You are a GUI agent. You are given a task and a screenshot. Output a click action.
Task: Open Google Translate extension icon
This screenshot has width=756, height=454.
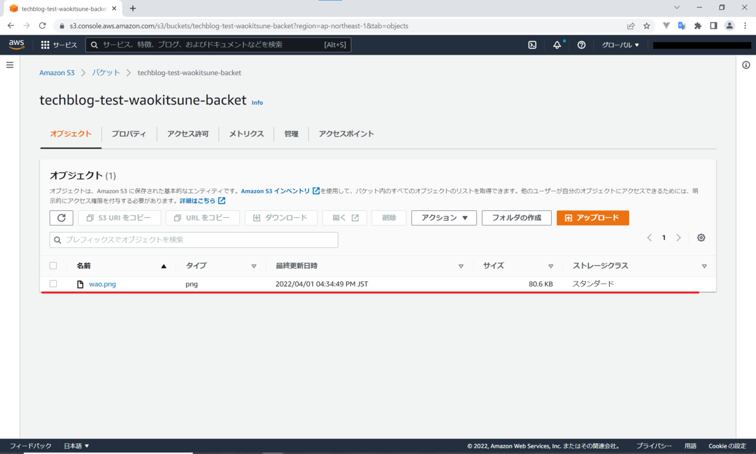(682, 26)
